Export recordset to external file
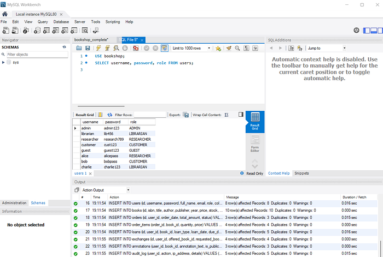 (185, 115)
